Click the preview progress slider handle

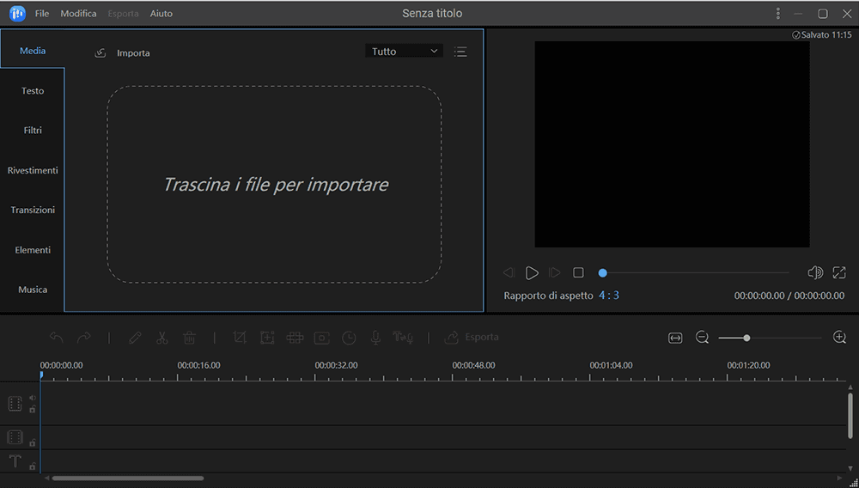click(603, 272)
